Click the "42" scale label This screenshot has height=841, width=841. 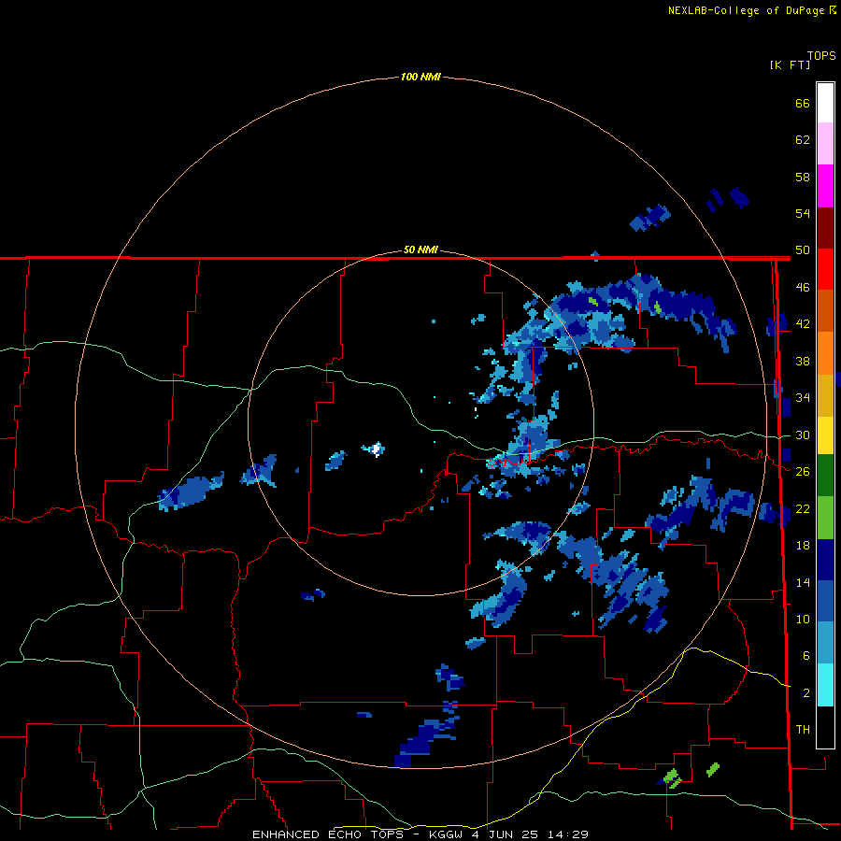pos(803,324)
